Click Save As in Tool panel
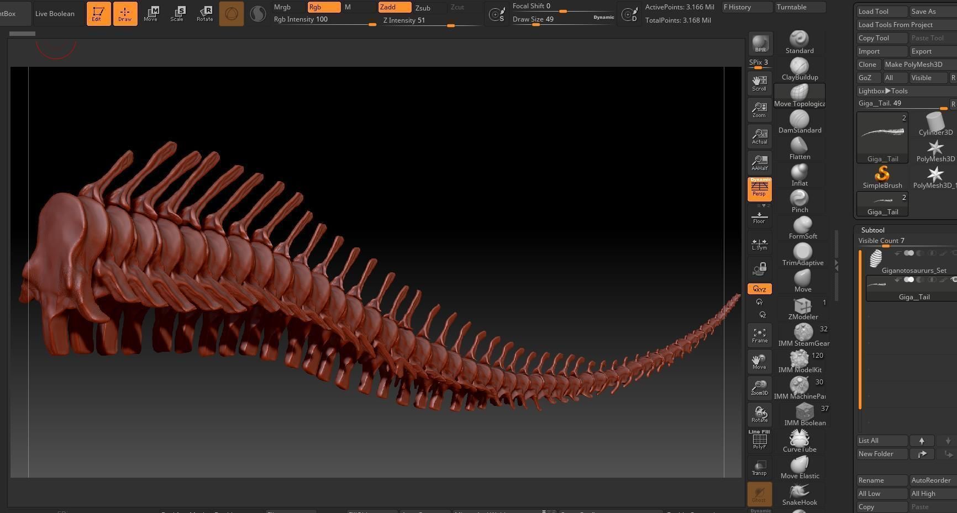Image resolution: width=957 pixels, height=513 pixels. tap(933, 12)
